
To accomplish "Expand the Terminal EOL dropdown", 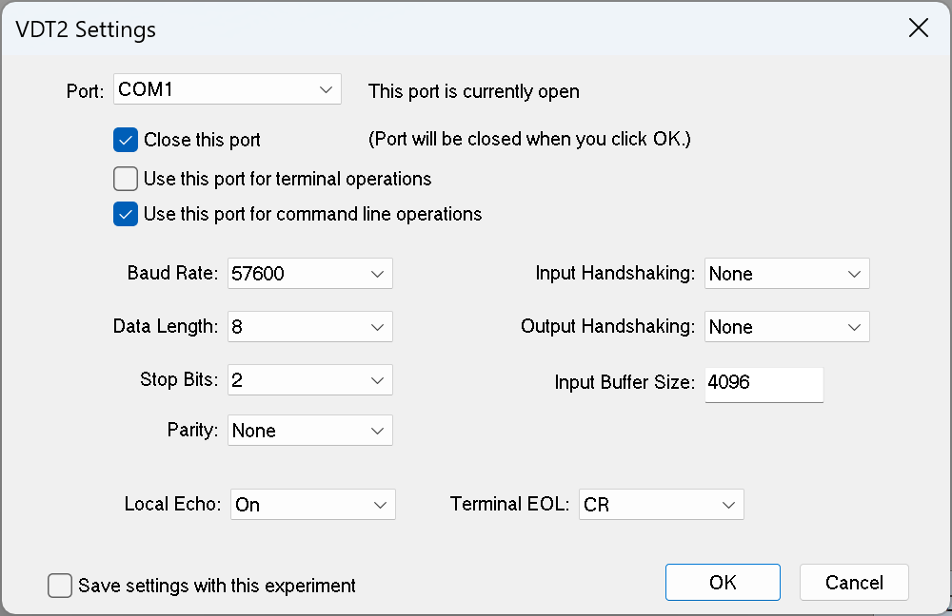I will coord(661,504).
